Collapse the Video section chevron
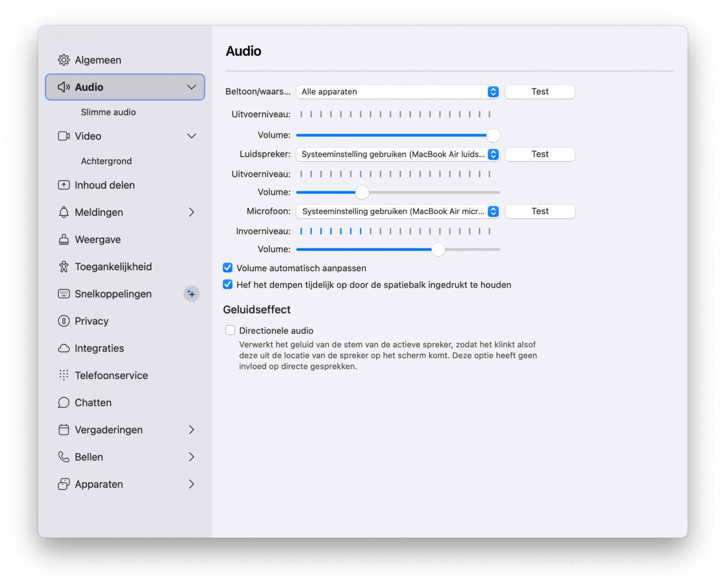 [191, 136]
